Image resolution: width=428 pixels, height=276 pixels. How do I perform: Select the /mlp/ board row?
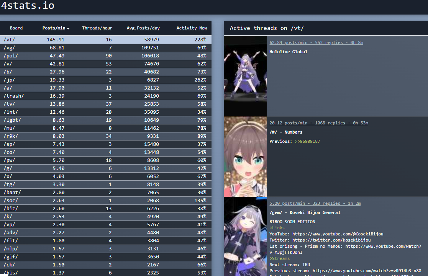pos(106,249)
